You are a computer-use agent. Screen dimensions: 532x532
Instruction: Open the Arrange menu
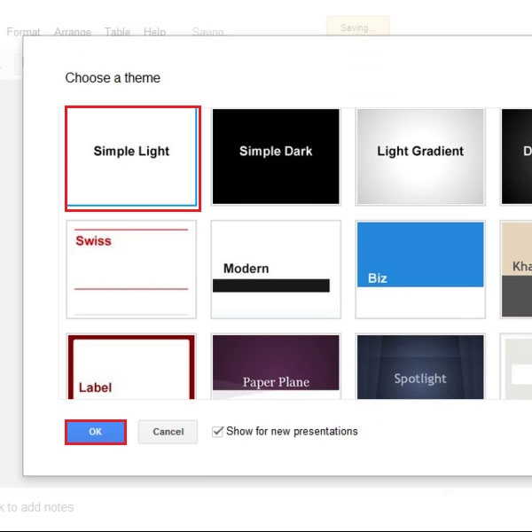tap(73, 32)
